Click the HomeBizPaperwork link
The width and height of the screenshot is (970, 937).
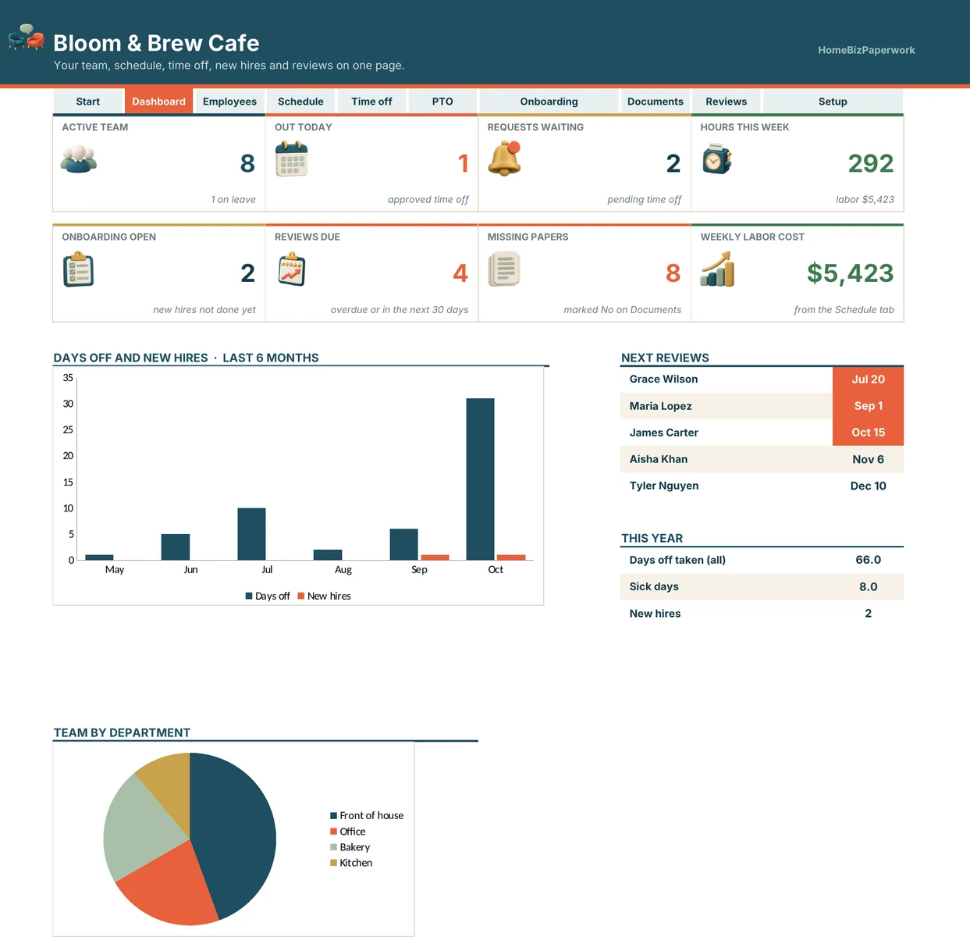[866, 50]
